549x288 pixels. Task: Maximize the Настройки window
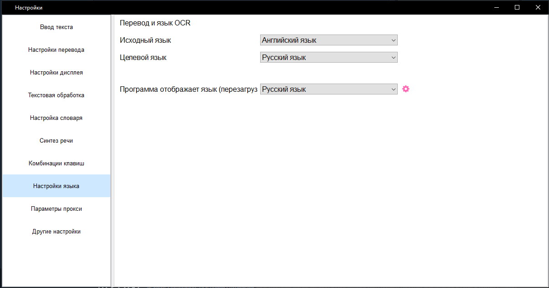[517, 7]
